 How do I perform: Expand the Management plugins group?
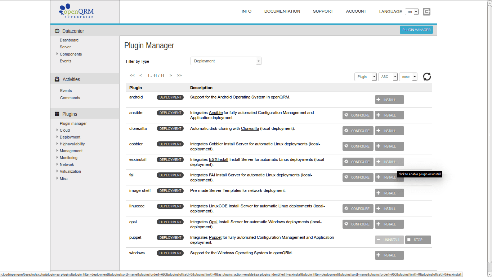(57, 151)
